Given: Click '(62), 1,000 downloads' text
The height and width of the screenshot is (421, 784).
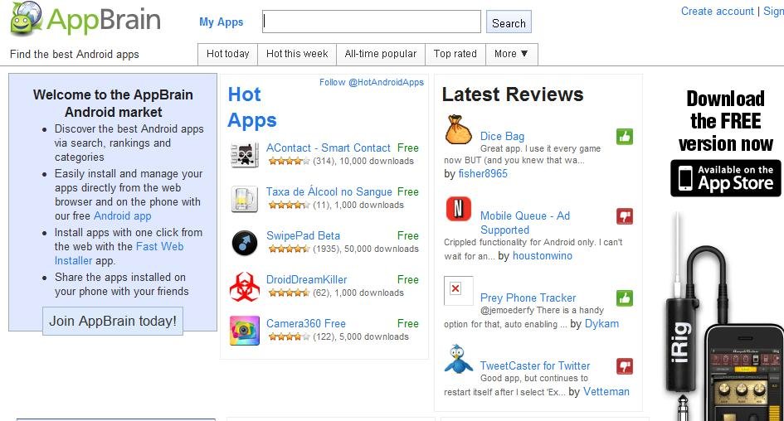Looking at the screenshot, I should 358,293.
